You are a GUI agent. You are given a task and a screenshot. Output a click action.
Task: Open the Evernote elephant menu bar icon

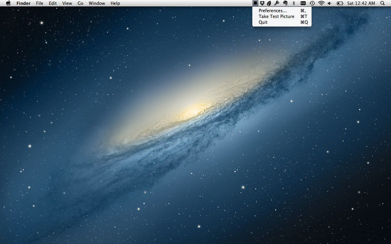click(x=285, y=3)
